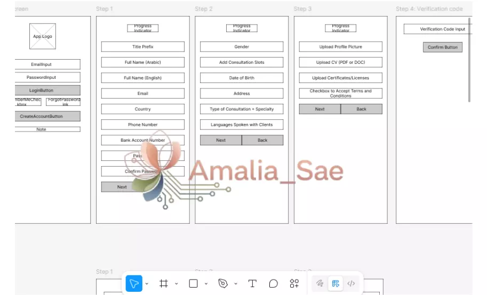Click the Next button in Step 3

point(320,109)
